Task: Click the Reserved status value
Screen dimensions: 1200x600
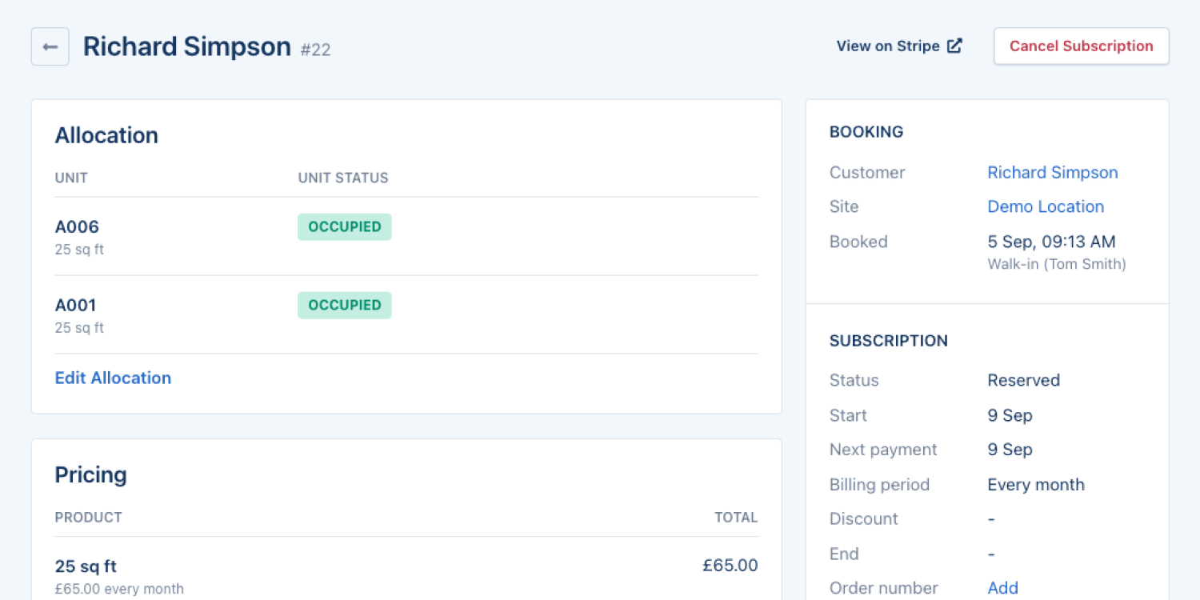Action: [x=1023, y=380]
